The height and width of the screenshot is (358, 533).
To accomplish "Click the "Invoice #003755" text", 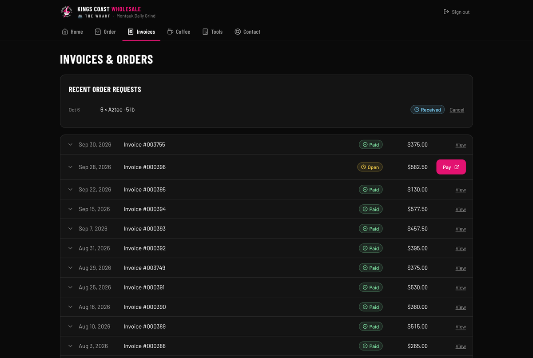I will tap(144, 145).
